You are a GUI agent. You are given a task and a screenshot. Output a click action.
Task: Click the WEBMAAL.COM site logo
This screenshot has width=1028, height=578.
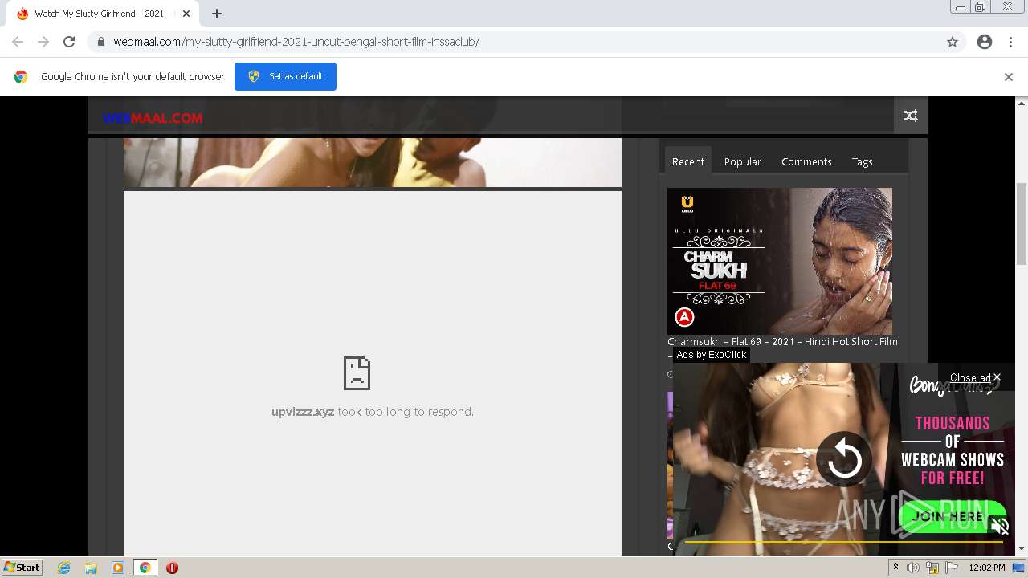click(x=153, y=118)
